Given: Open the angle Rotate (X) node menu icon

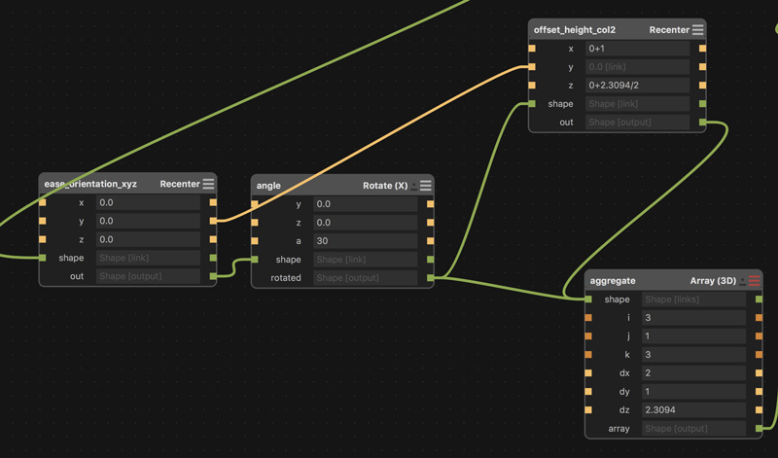Looking at the screenshot, I should pos(426,186).
